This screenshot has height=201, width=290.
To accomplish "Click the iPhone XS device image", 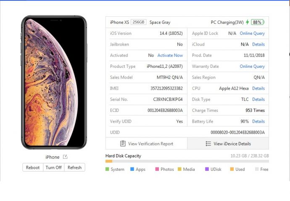I will pos(54,82).
